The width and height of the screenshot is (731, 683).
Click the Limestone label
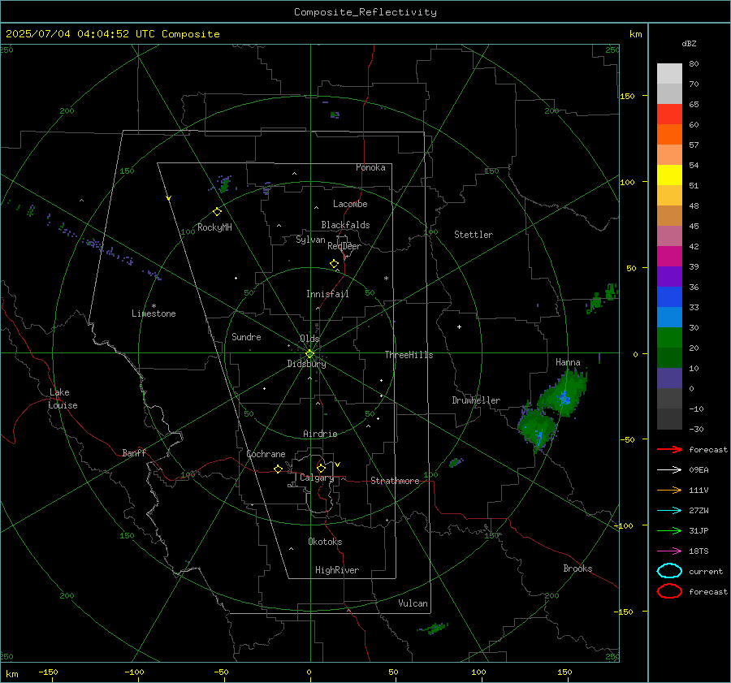tap(154, 313)
